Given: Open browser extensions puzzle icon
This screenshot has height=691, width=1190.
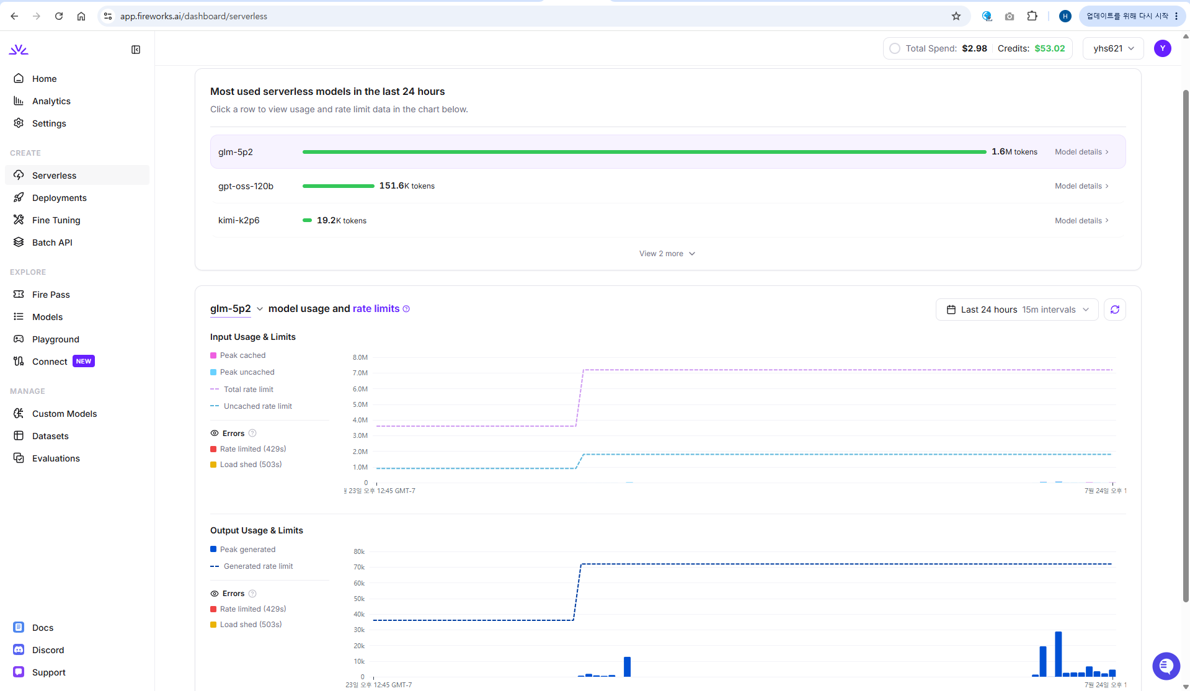Looking at the screenshot, I should coord(1032,16).
